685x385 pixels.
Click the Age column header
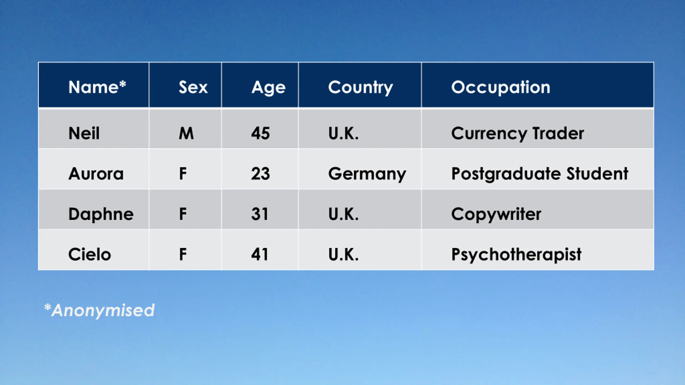(260, 85)
